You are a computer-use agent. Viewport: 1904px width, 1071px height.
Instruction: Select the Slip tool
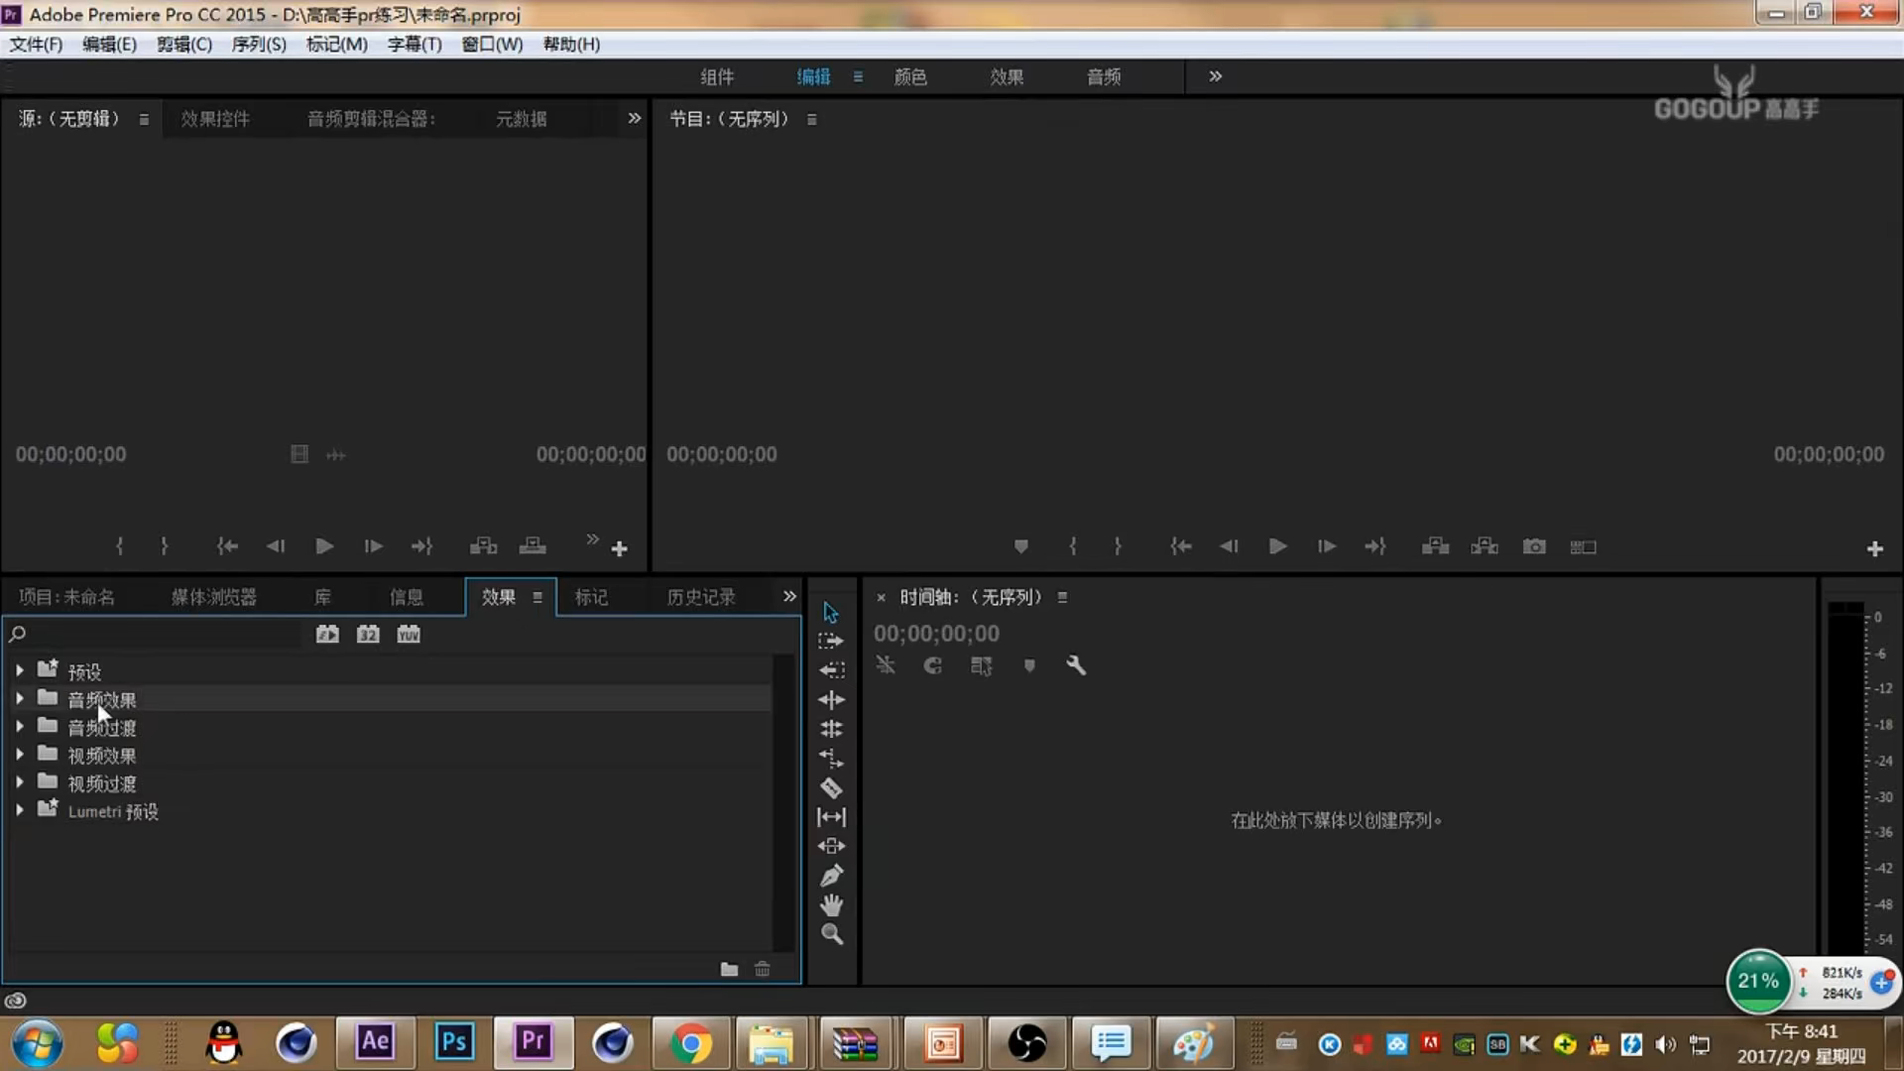(831, 817)
